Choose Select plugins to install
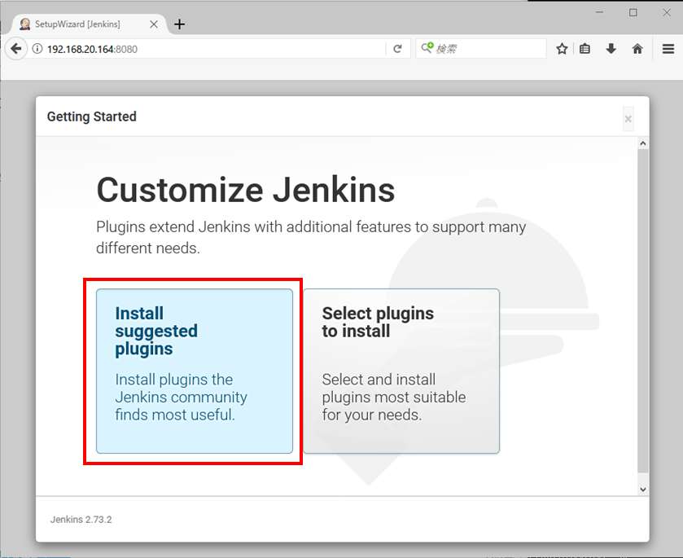 [x=401, y=371]
